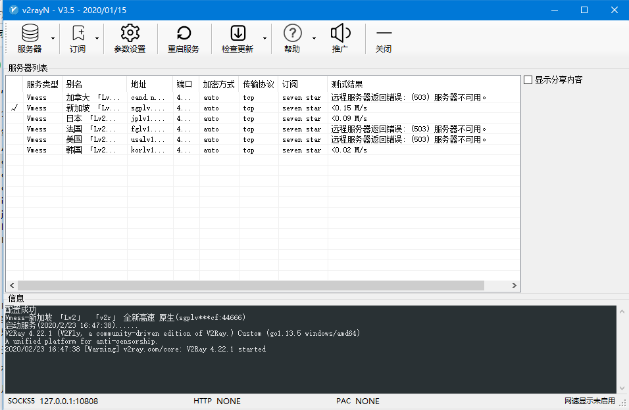
Task: Click SOCKS5 127.0.0.1:10808 status text
Action: point(53,401)
